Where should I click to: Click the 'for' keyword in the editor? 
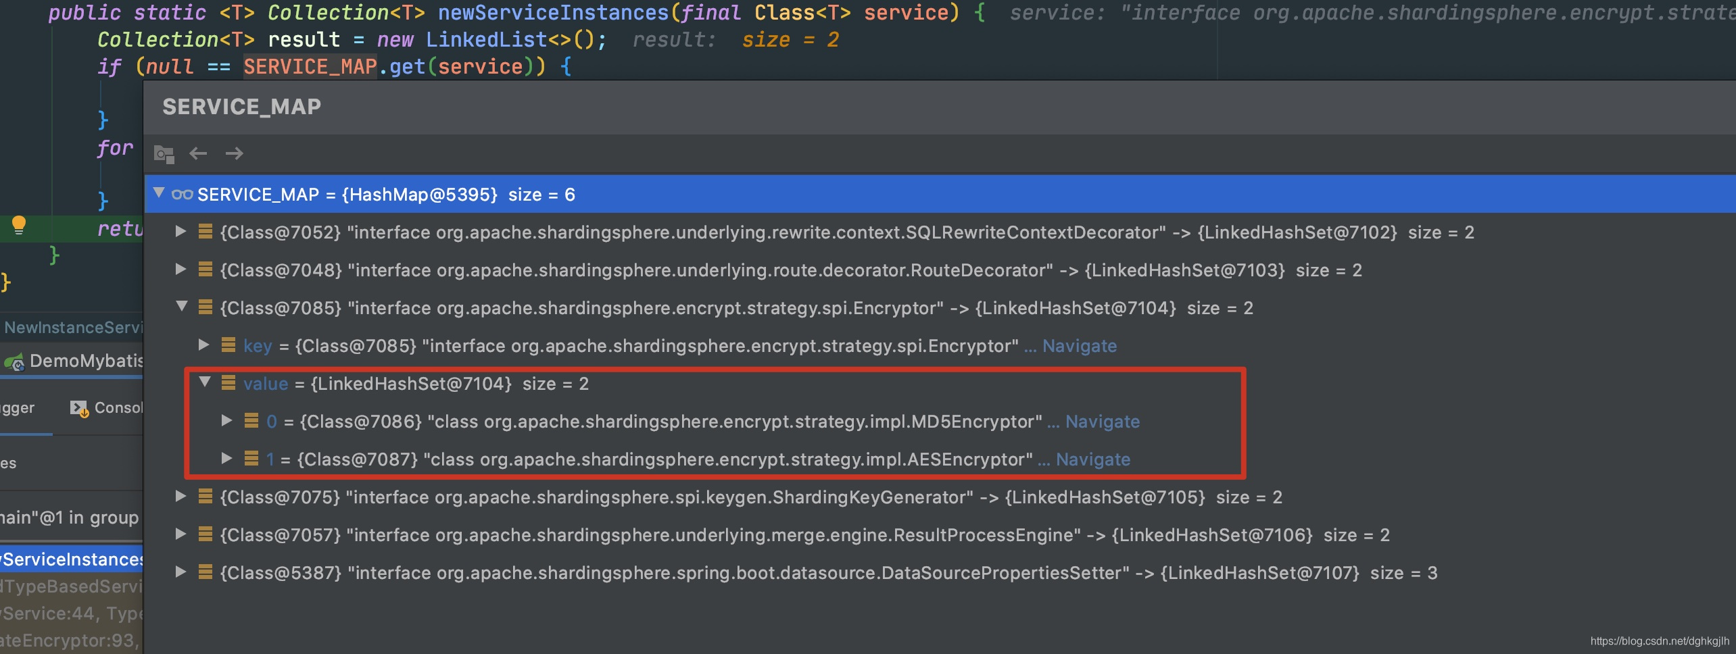(x=115, y=148)
